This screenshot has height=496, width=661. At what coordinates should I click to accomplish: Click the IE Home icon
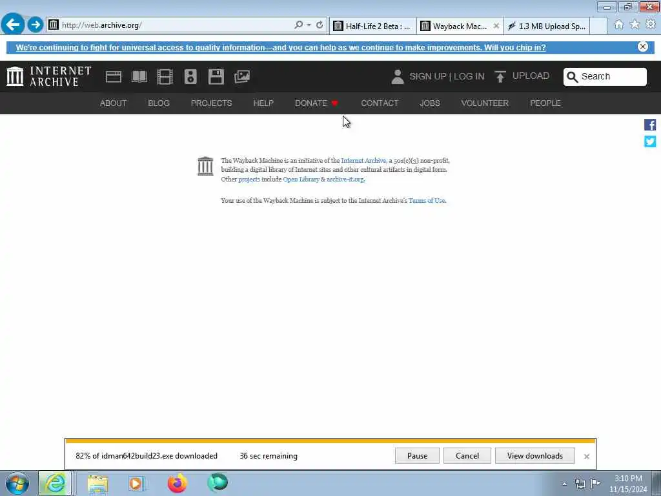click(618, 25)
